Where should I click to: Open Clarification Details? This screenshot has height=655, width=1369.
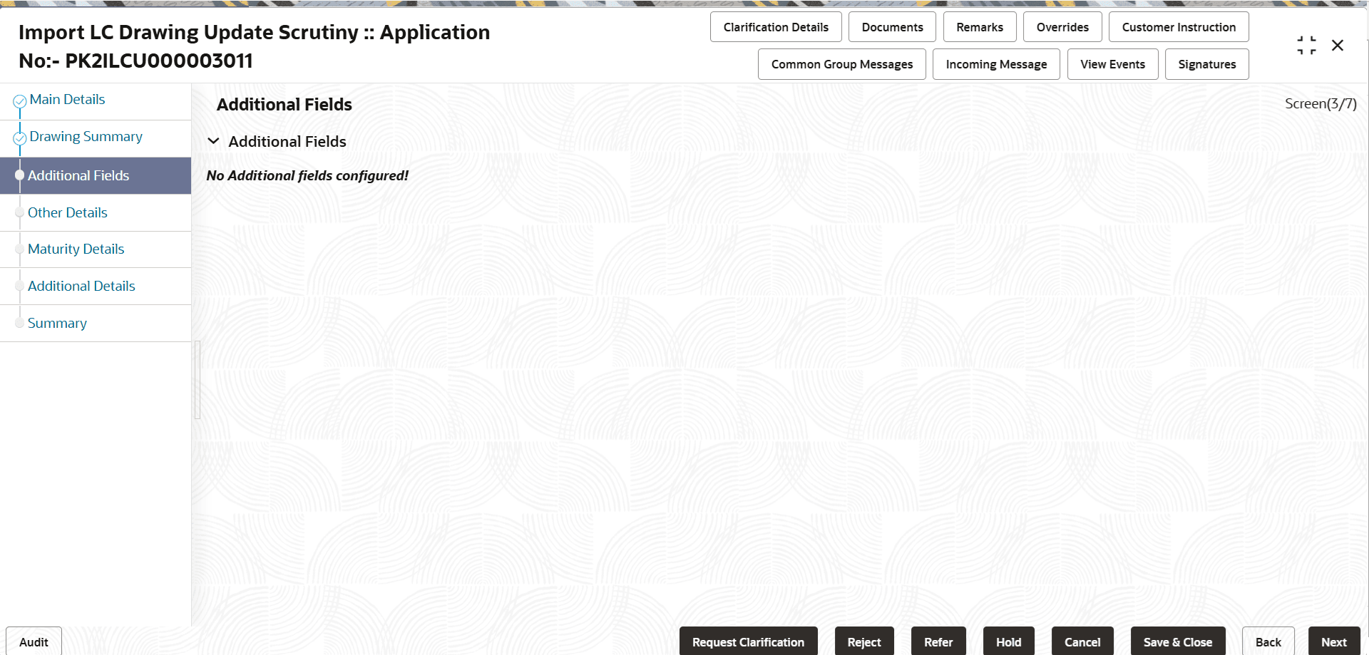click(776, 26)
